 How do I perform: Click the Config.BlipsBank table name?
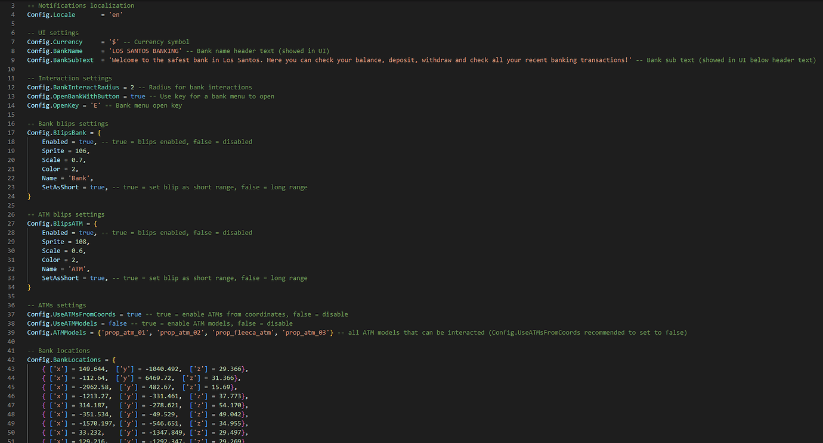57,132
